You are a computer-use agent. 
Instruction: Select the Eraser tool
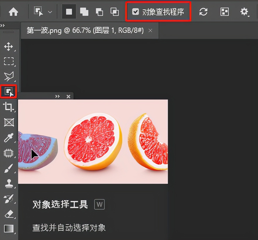click(9, 214)
